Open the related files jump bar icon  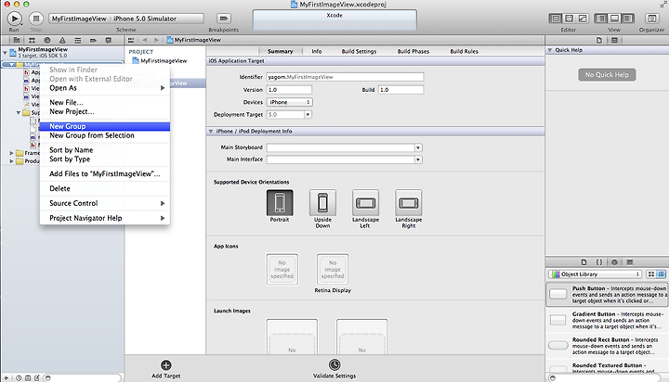pos(131,40)
